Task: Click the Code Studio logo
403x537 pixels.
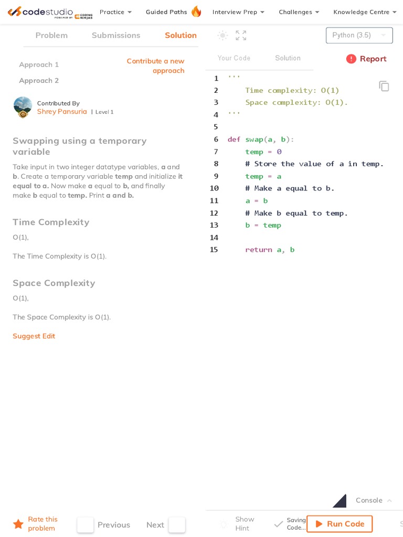Action: [x=50, y=12]
